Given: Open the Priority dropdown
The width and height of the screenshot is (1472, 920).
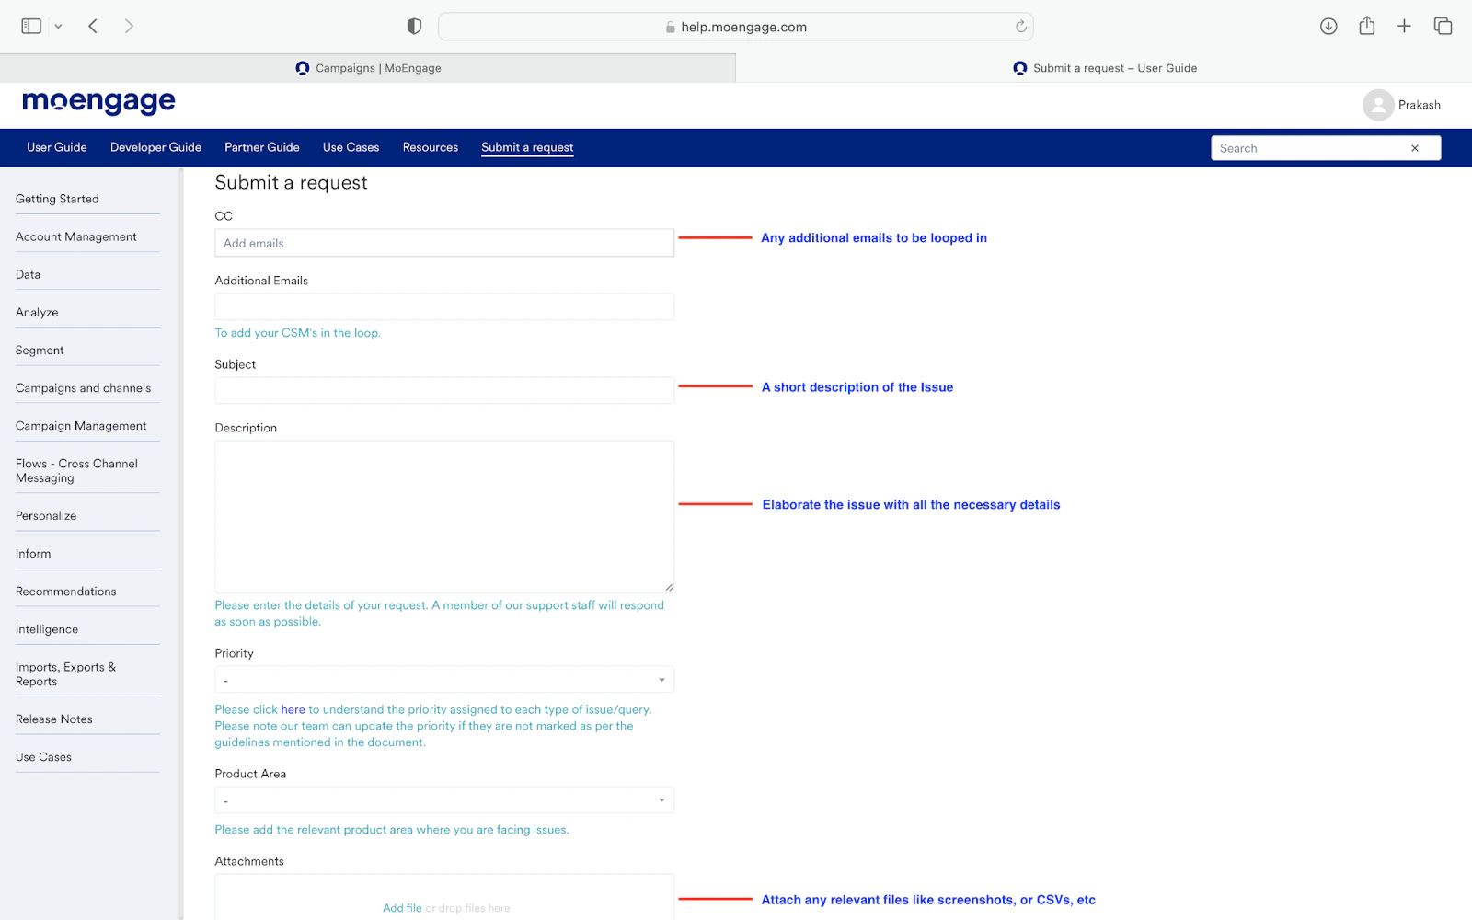Looking at the screenshot, I should tap(444, 680).
